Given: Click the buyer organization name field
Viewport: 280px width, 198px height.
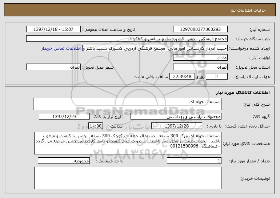Looking at the screenshot, I should pyautogui.click(x=127, y=39).
